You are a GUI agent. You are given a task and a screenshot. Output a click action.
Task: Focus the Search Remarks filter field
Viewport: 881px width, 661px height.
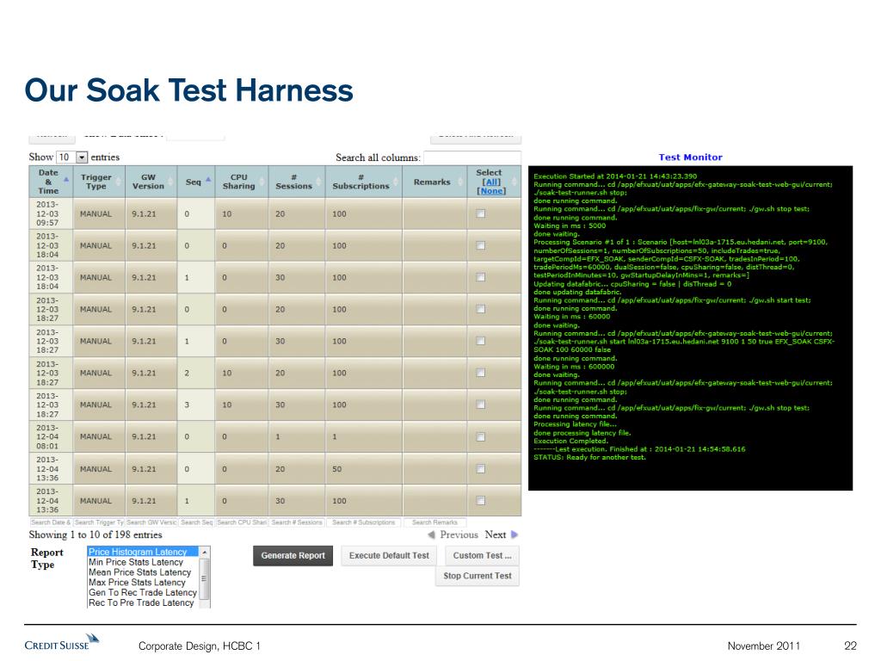click(434, 522)
